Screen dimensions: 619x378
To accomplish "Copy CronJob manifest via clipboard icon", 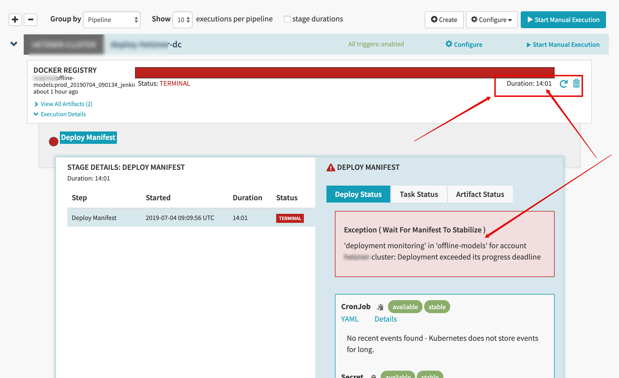I will (380, 307).
